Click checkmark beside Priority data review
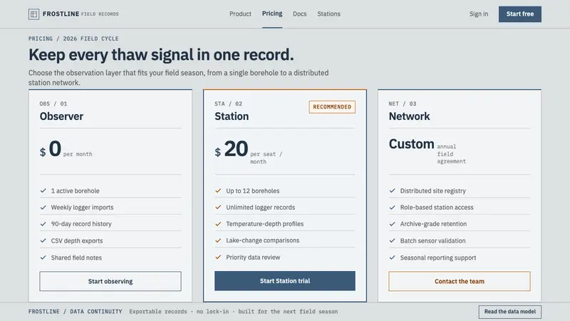 (218, 257)
